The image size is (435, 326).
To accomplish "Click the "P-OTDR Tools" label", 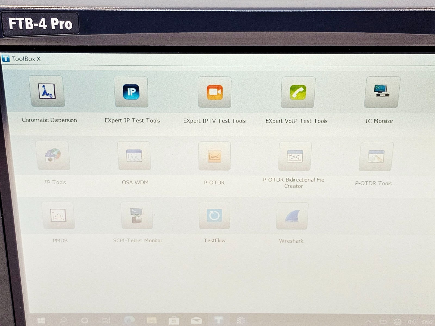I will (x=373, y=183).
